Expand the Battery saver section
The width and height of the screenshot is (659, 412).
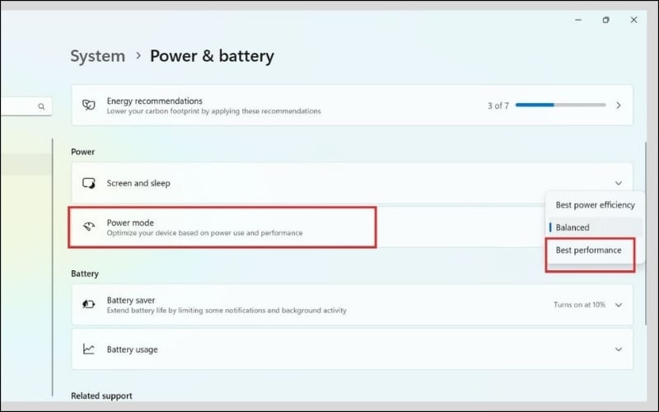[619, 305]
